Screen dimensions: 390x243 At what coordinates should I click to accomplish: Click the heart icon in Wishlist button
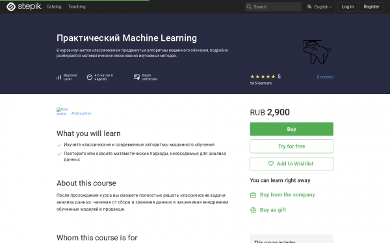[270, 164]
